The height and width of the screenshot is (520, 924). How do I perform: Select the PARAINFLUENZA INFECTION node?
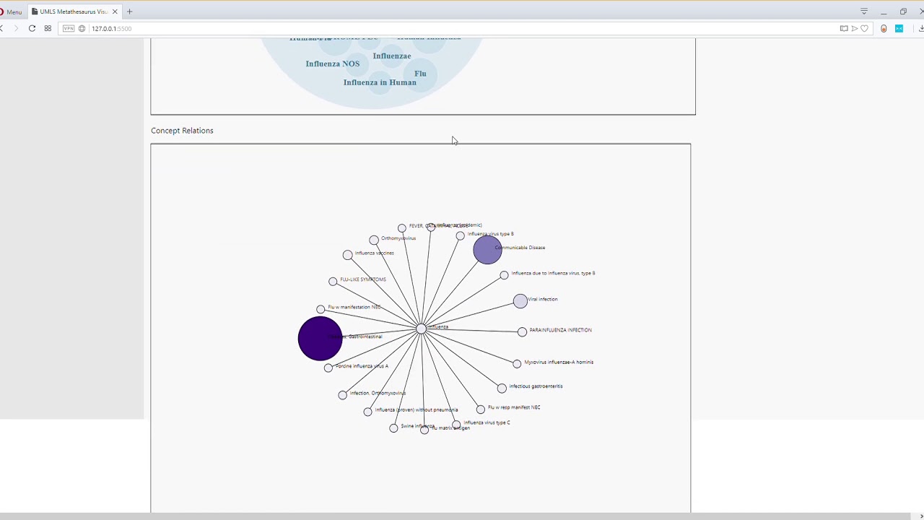[x=522, y=331]
